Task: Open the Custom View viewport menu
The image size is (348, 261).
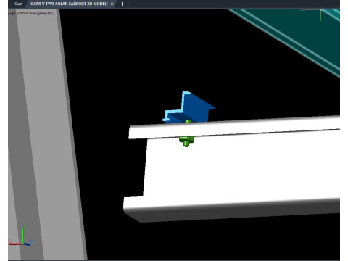Action: tap(25, 13)
